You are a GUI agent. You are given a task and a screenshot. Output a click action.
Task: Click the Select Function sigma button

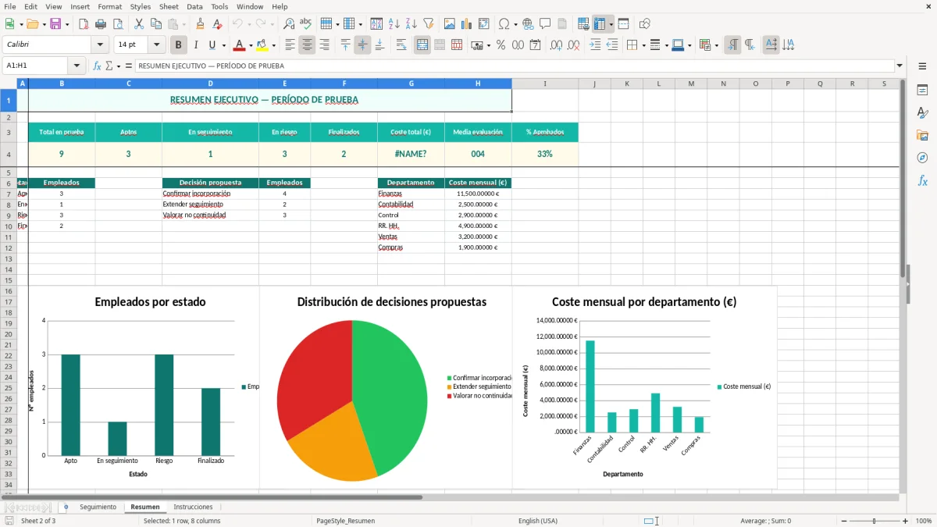coord(109,66)
